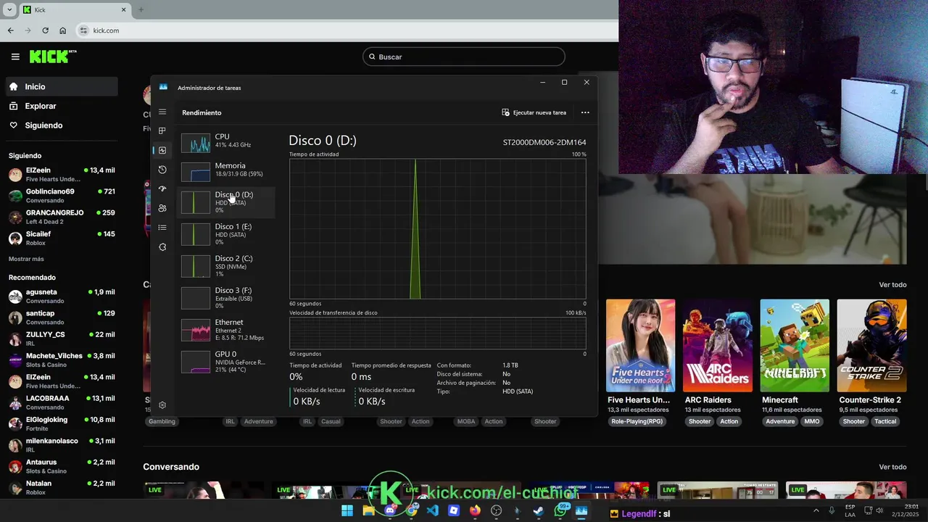Click the Gambling tag
Image resolution: width=928 pixels, height=522 pixels.
[x=162, y=421]
